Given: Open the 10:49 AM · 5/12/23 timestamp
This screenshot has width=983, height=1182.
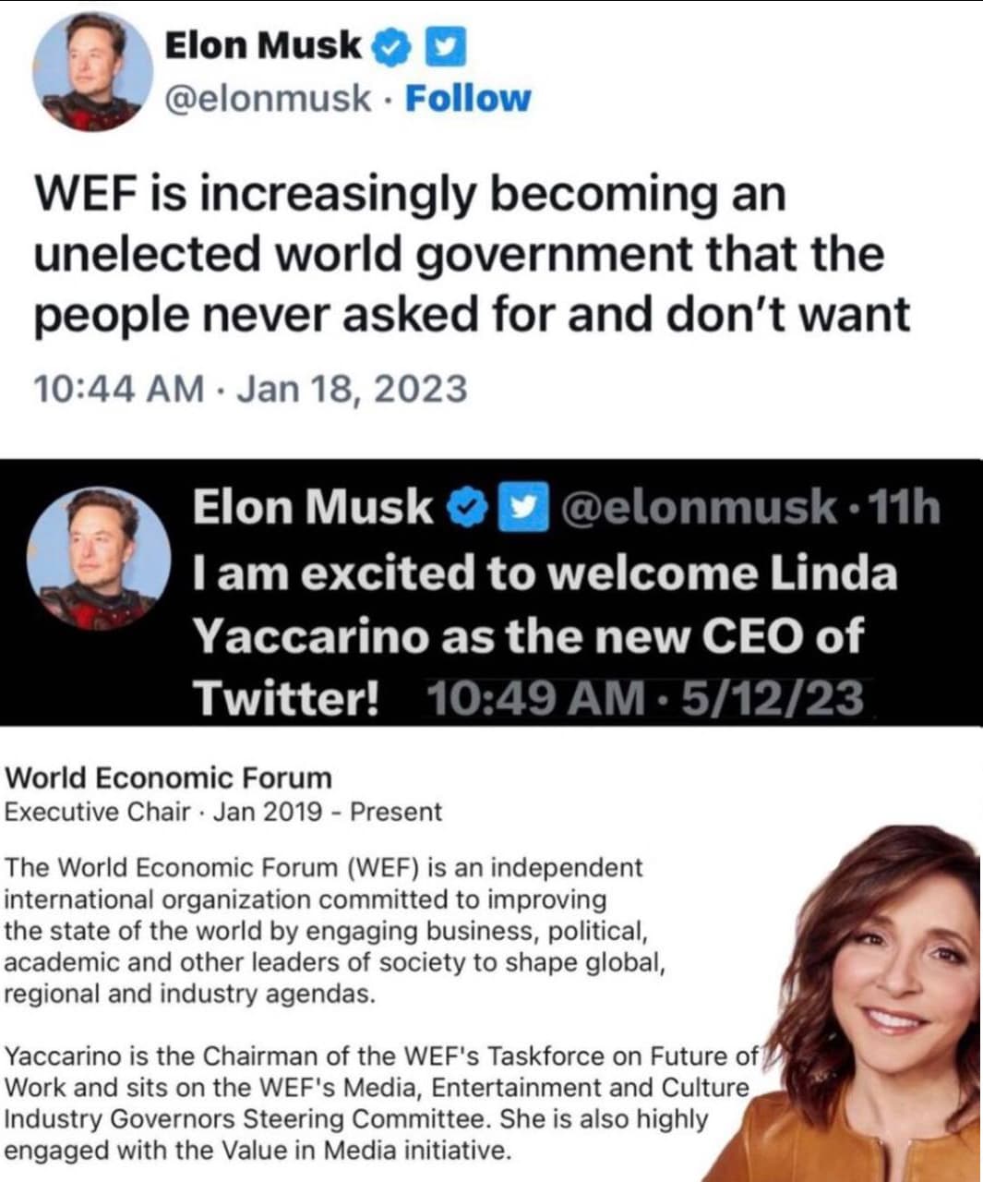Looking at the screenshot, I should pos(645,698).
